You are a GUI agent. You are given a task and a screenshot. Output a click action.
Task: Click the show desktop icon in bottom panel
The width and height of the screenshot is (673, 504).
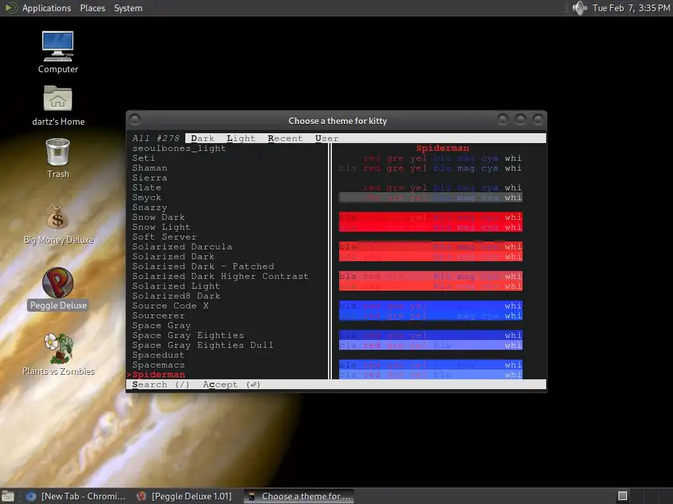(8, 496)
